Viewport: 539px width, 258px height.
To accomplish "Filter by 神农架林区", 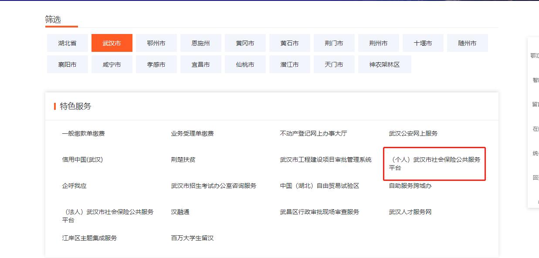I will [x=385, y=64].
